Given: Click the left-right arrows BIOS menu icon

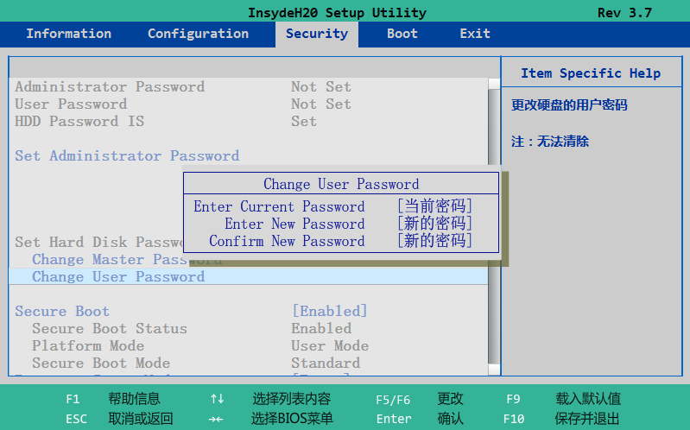Looking at the screenshot, I should [217, 420].
